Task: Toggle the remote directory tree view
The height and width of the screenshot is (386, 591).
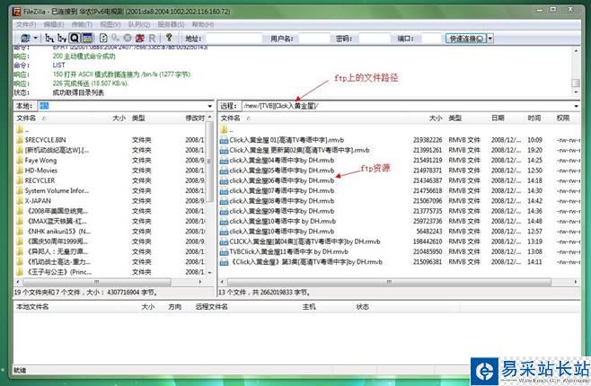Action: [62, 38]
